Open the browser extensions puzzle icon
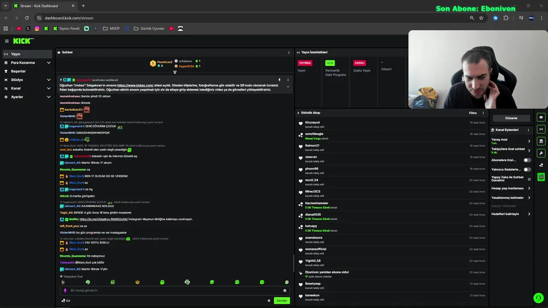The height and width of the screenshot is (308, 548). click(506, 18)
